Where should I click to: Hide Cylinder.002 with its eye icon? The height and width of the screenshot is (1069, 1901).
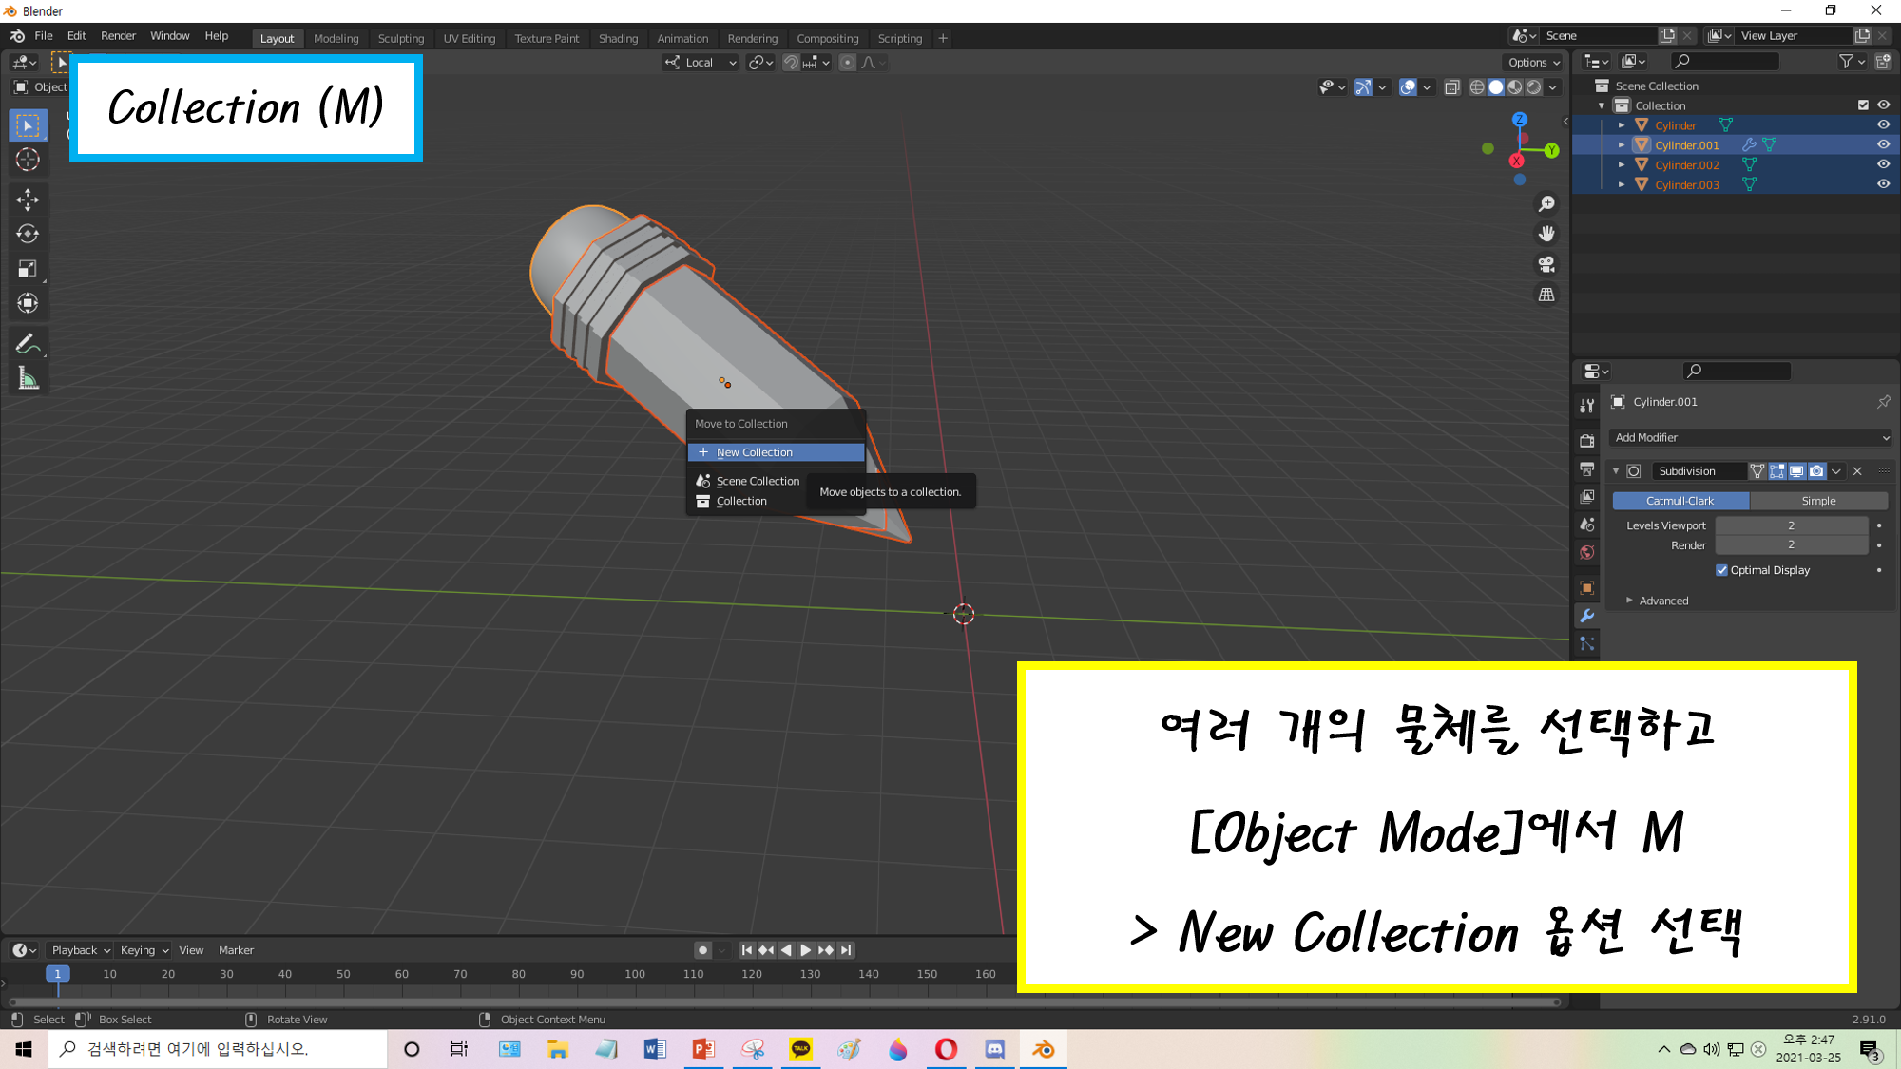pyautogui.click(x=1883, y=164)
